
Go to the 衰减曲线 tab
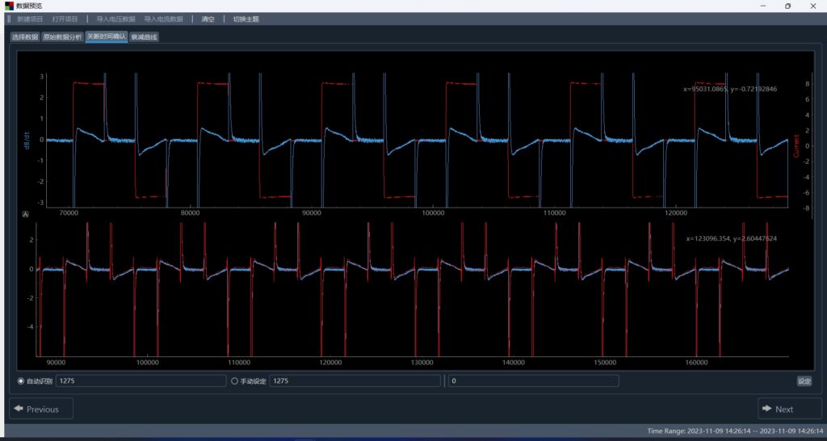click(145, 37)
